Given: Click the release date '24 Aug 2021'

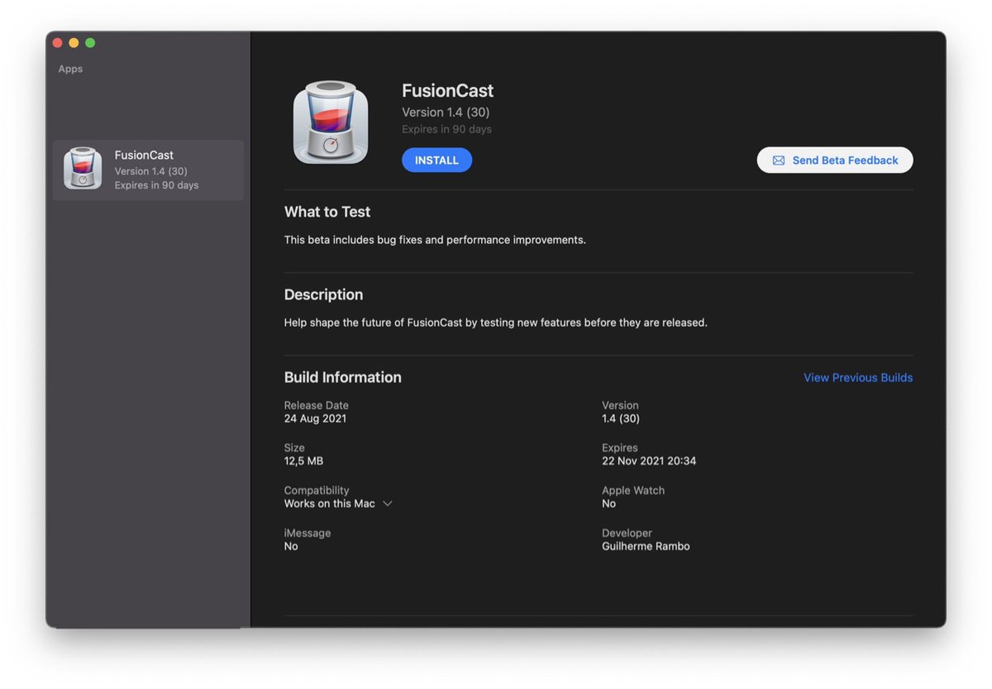Looking at the screenshot, I should (x=315, y=419).
